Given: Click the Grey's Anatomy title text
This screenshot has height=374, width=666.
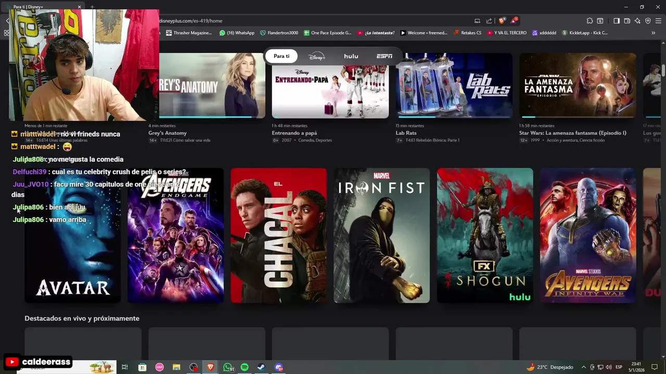Looking at the screenshot, I should (x=168, y=133).
